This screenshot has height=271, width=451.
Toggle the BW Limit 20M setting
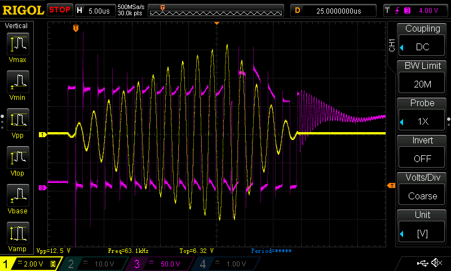[x=422, y=78]
